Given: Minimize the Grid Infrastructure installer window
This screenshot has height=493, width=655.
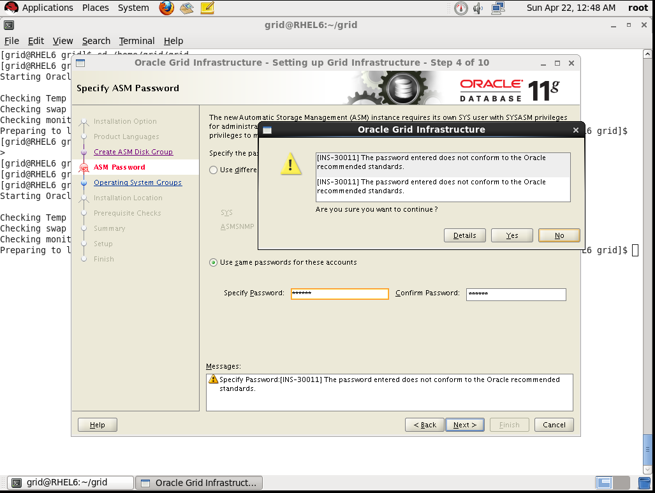Looking at the screenshot, I should pyautogui.click(x=543, y=64).
